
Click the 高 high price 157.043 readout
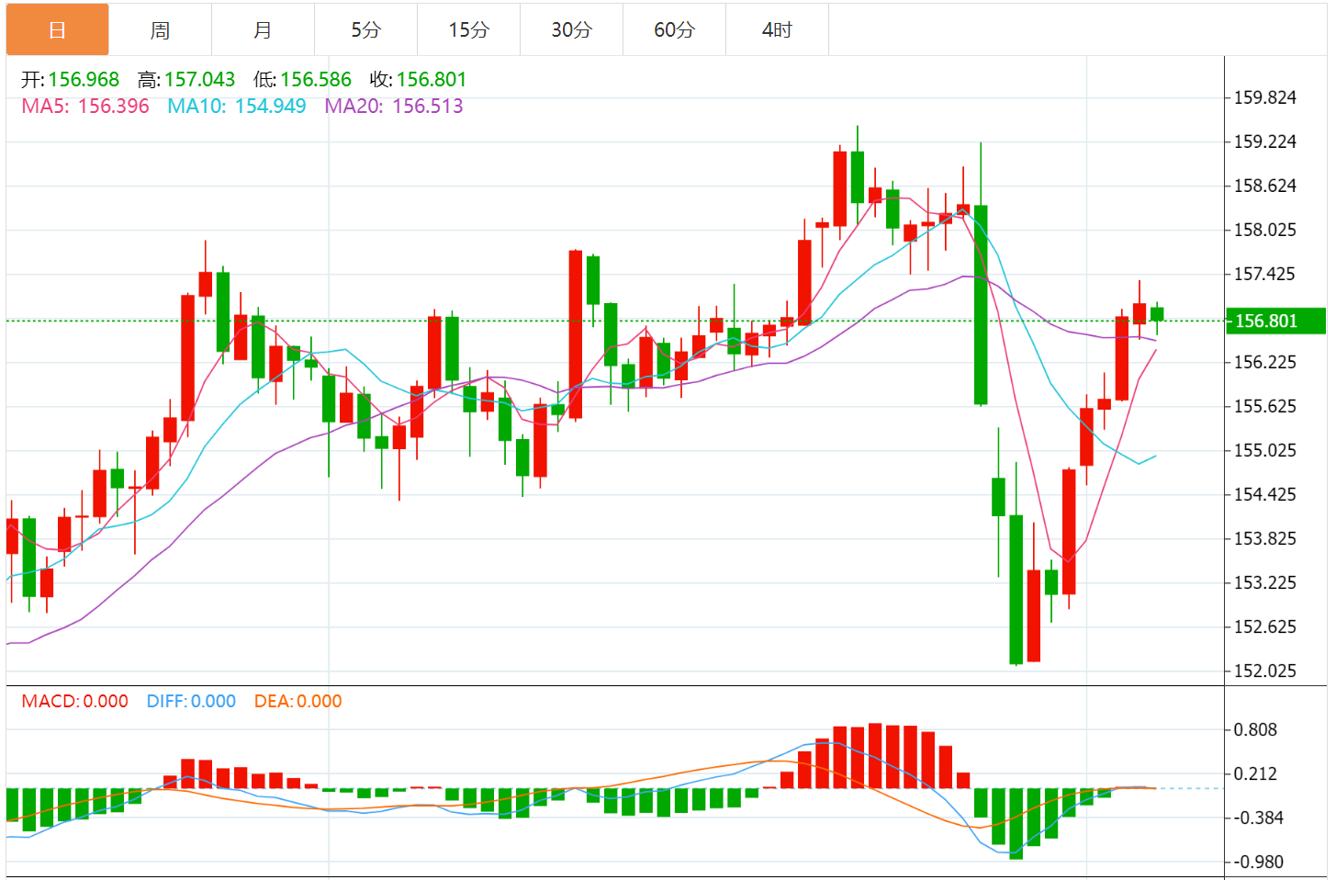[186, 80]
